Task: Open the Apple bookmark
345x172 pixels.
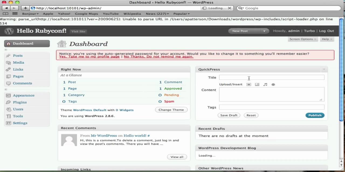Action: coord(48,14)
